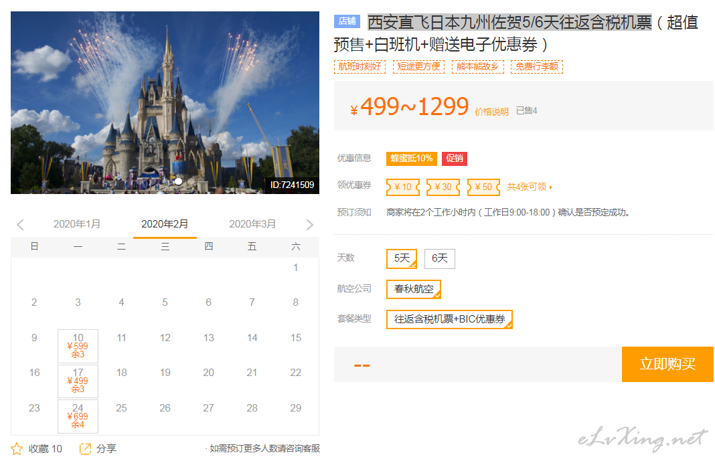This screenshot has width=715, height=461.
Task: Select February 17 priced ¥499
Action: pyautogui.click(x=78, y=381)
